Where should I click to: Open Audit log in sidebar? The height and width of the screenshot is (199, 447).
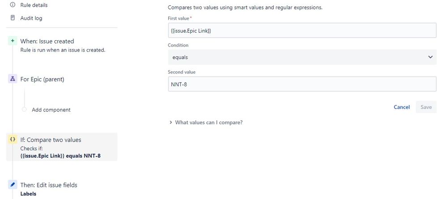tap(31, 18)
